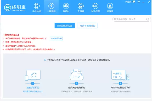Open the 刷机包 cloud download icon

tap(66, 6)
